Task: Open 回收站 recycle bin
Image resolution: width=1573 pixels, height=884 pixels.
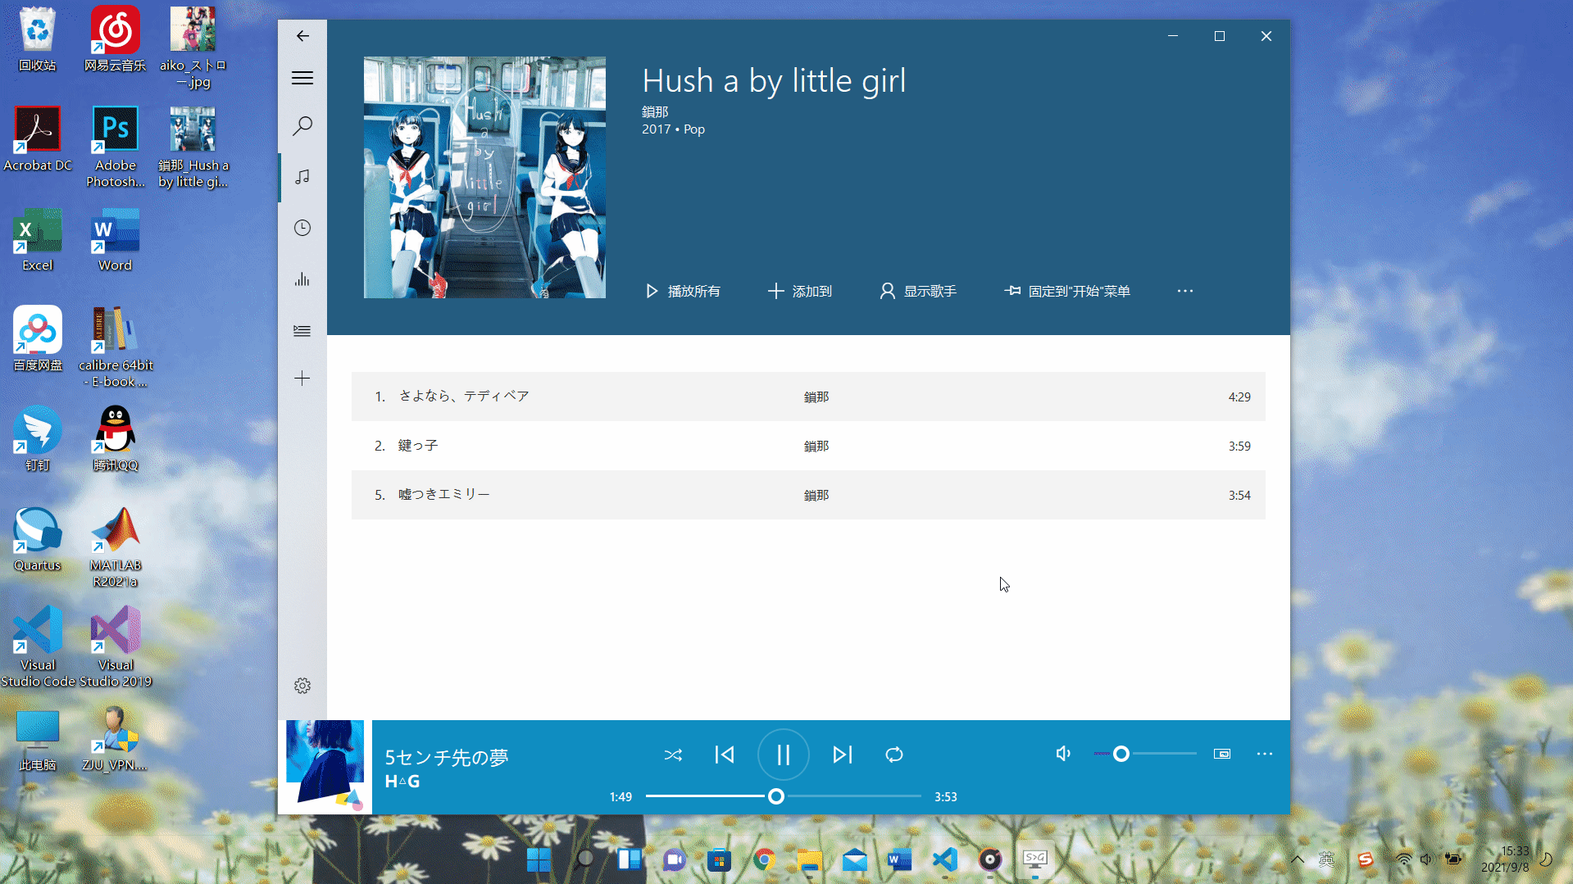Action: click(x=37, y=39)
